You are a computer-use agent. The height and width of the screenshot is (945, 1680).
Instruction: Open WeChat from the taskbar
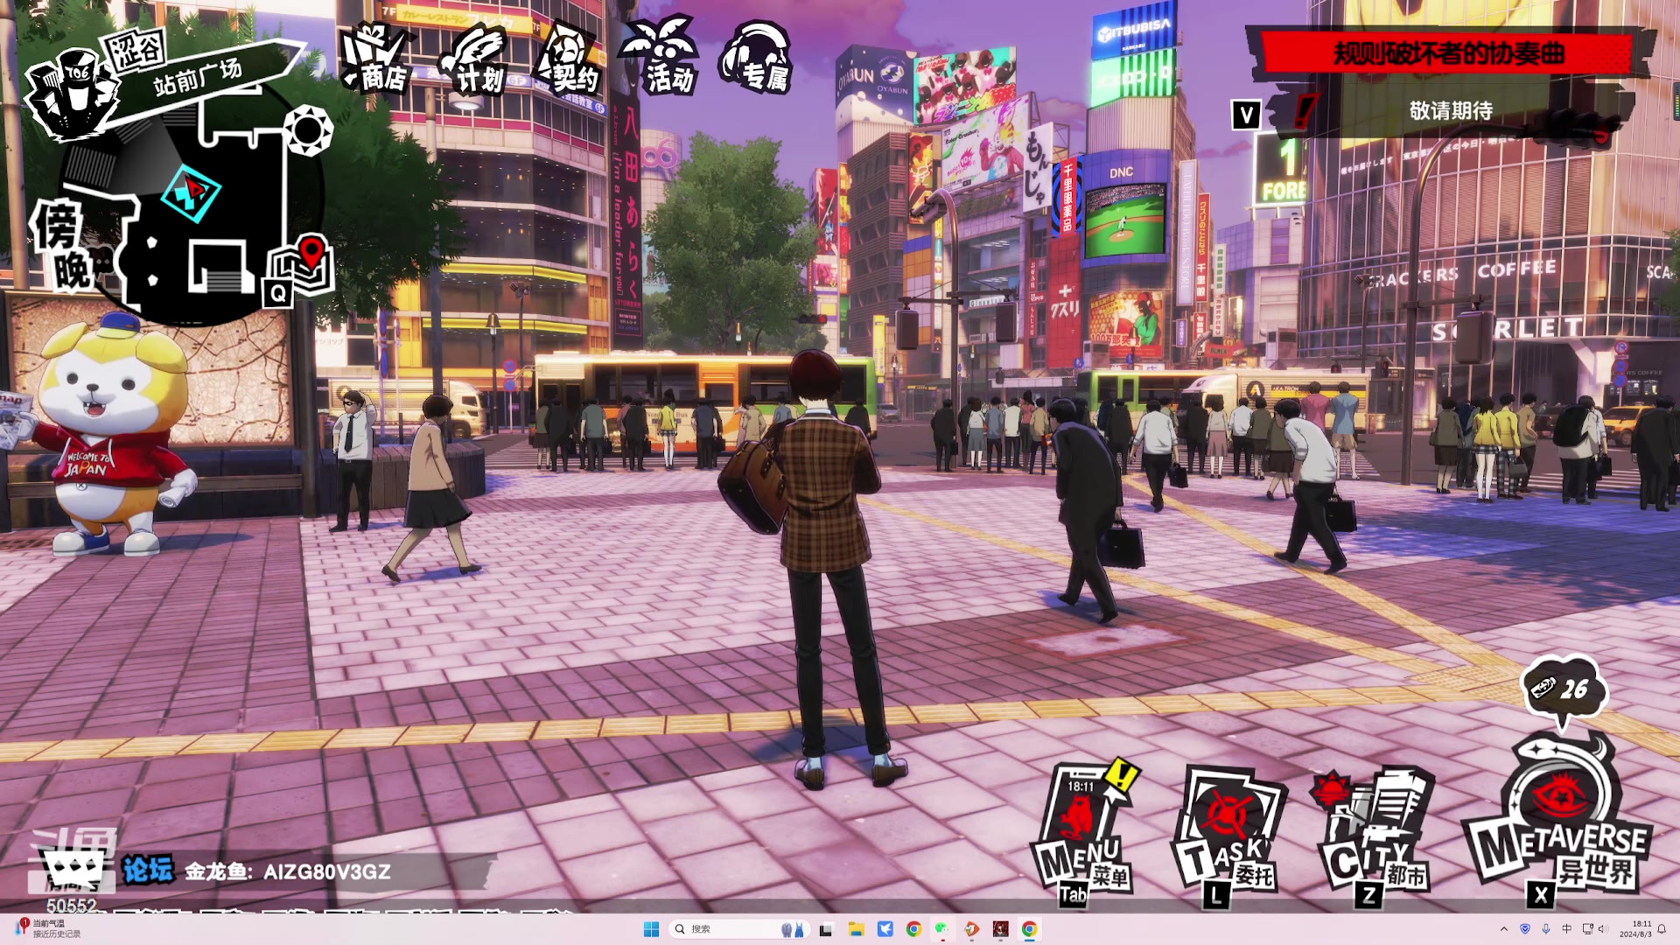coord(942,929)
